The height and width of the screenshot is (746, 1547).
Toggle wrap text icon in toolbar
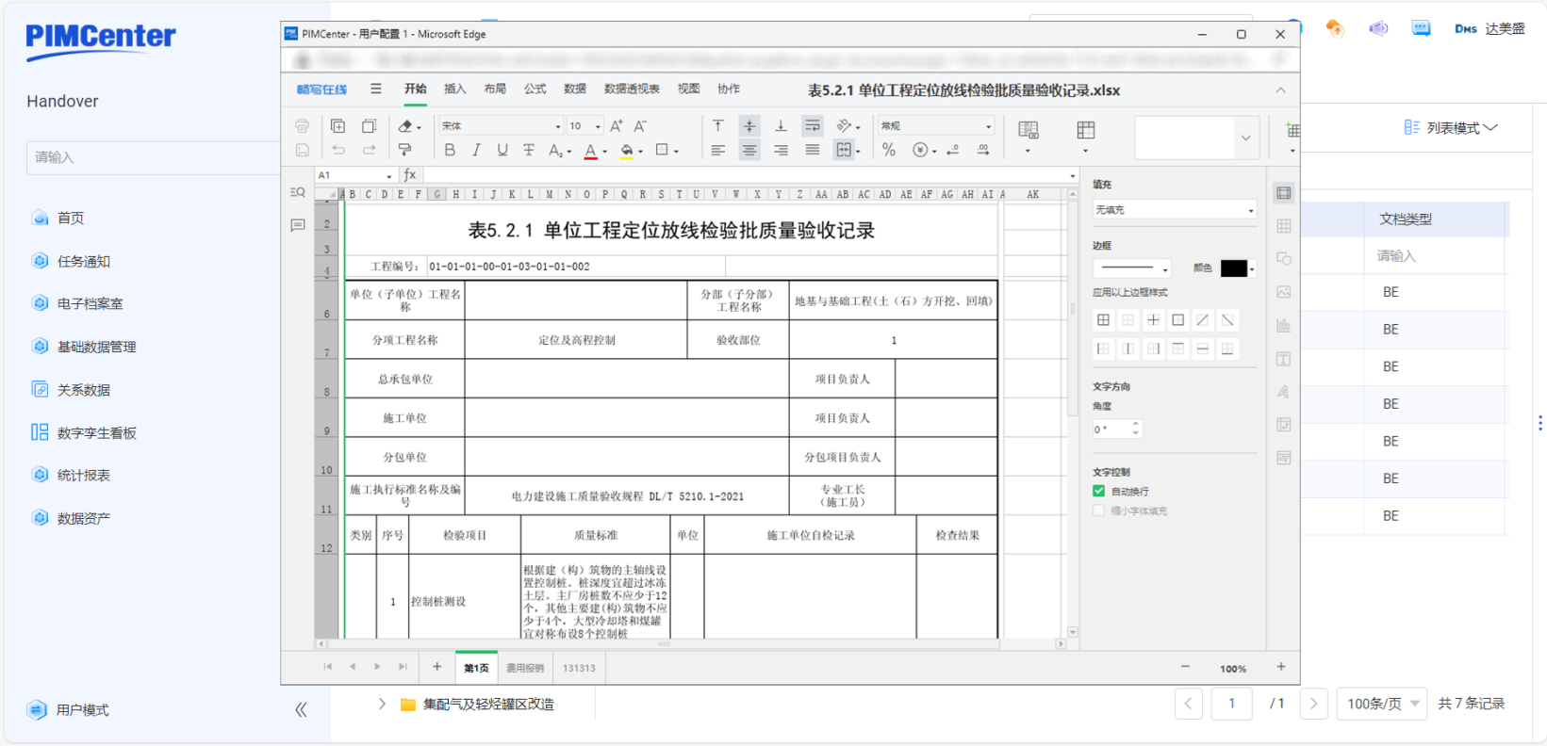[812, 126]
